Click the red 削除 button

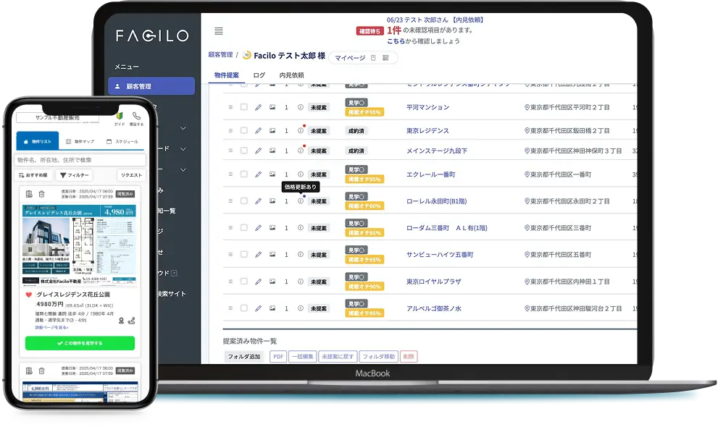pyautogui.click(x=409, y=357)
